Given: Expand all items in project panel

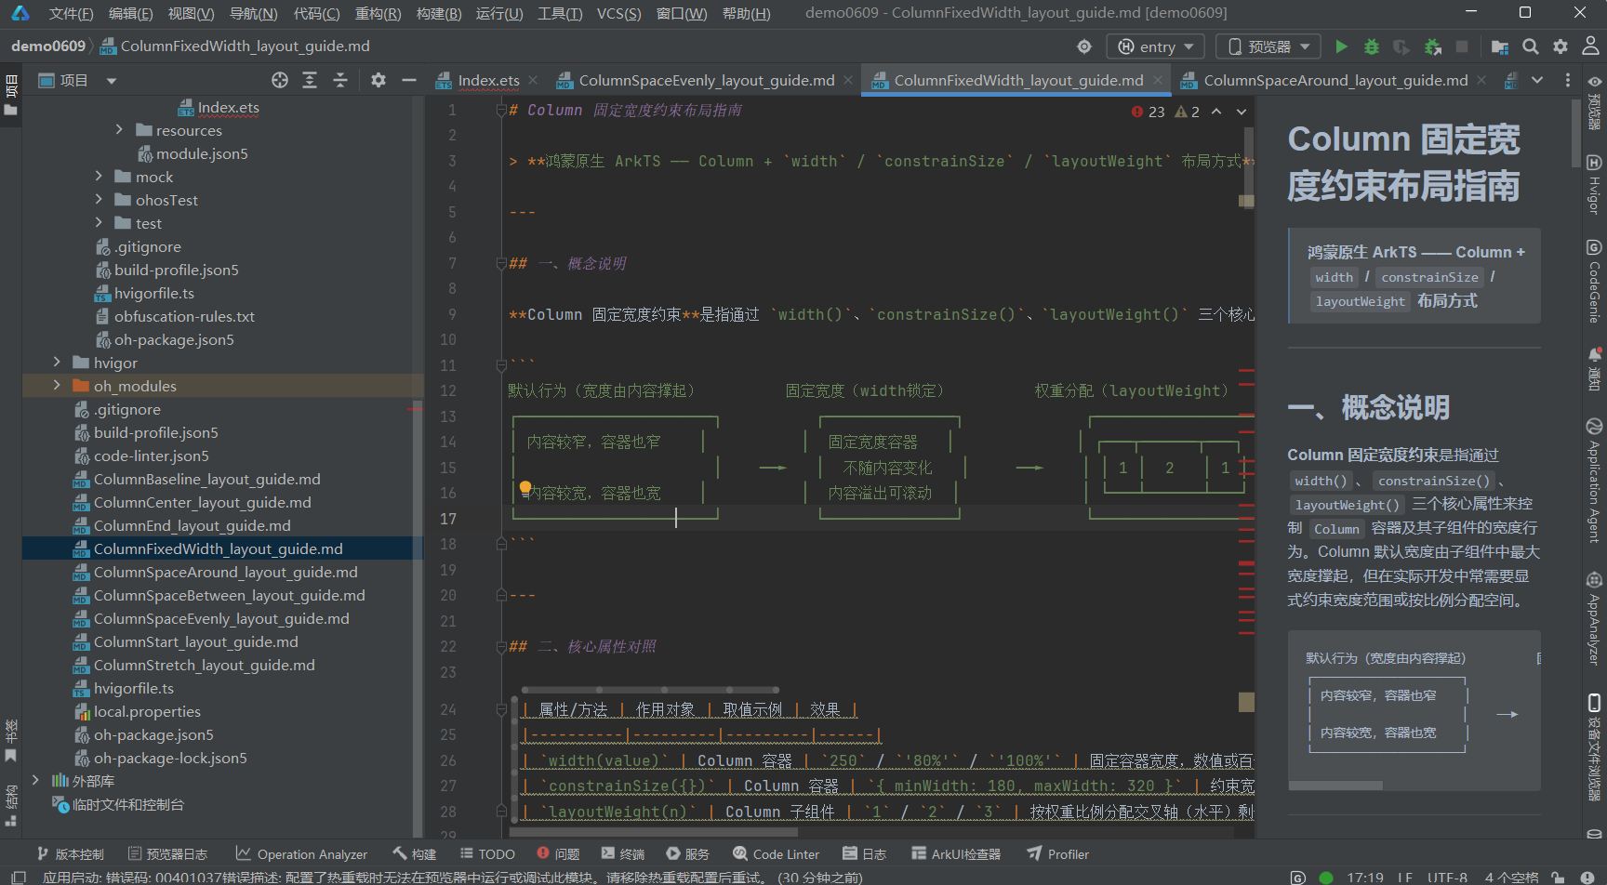Looking at the screenshot, I should (x=310, y=81).
